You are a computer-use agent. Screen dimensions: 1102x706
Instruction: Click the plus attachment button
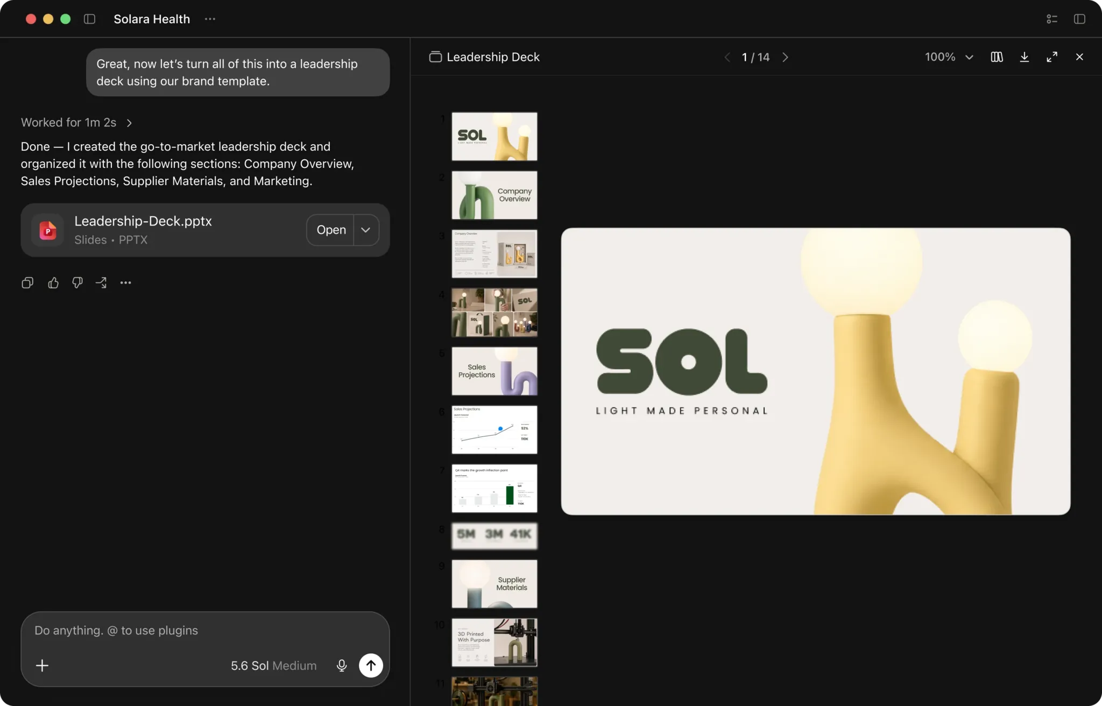[42, 666]
